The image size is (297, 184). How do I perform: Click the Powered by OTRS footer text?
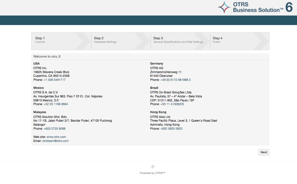[x=152, y=173]
